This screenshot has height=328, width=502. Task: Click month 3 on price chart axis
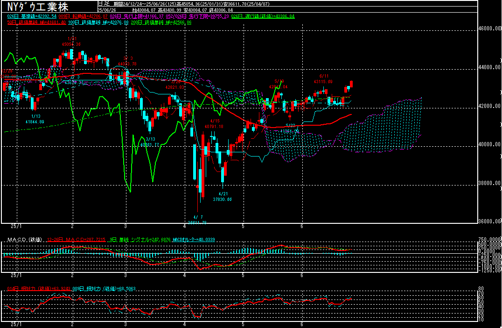[125, 226]
